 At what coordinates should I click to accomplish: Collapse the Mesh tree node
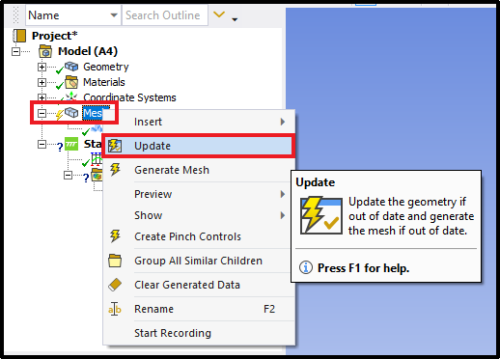(42, 113)
